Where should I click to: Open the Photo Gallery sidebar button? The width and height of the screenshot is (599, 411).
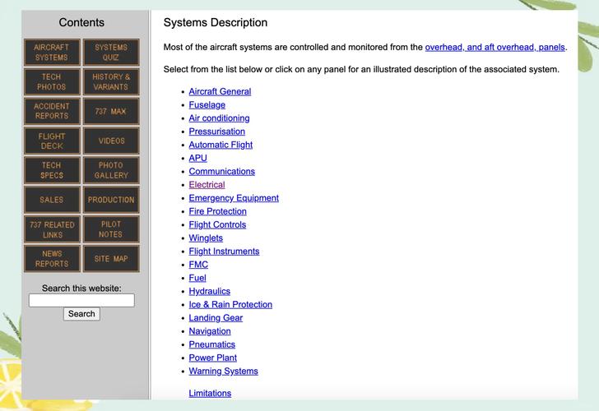[x=111, y=170]
